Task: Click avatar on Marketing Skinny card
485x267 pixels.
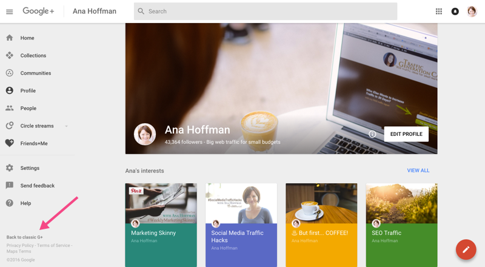Action: (x=135, y=223)
